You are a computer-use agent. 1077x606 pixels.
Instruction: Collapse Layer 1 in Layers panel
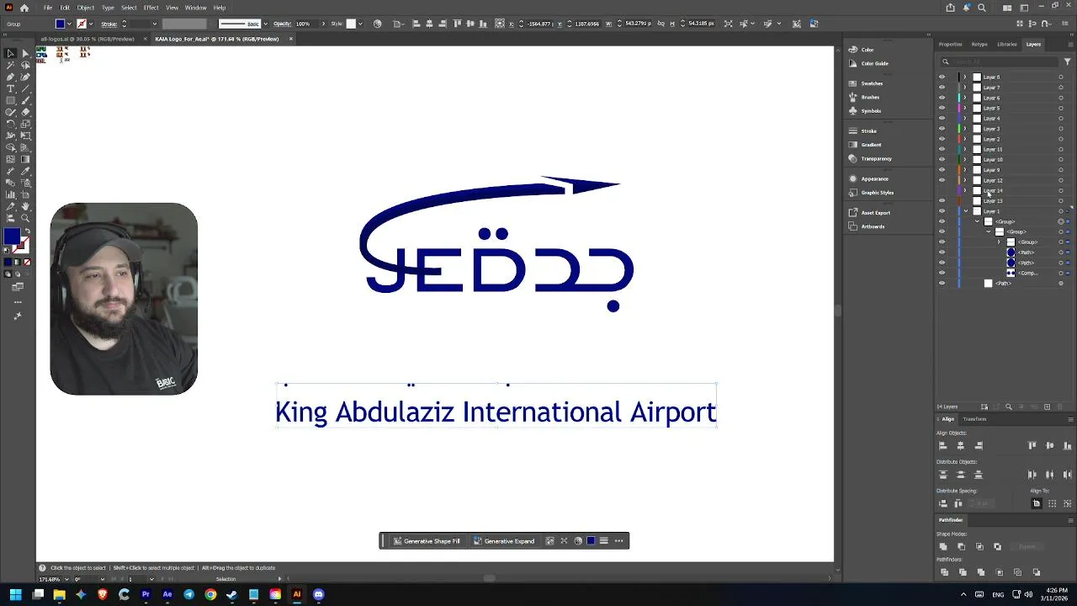(965, 211)
